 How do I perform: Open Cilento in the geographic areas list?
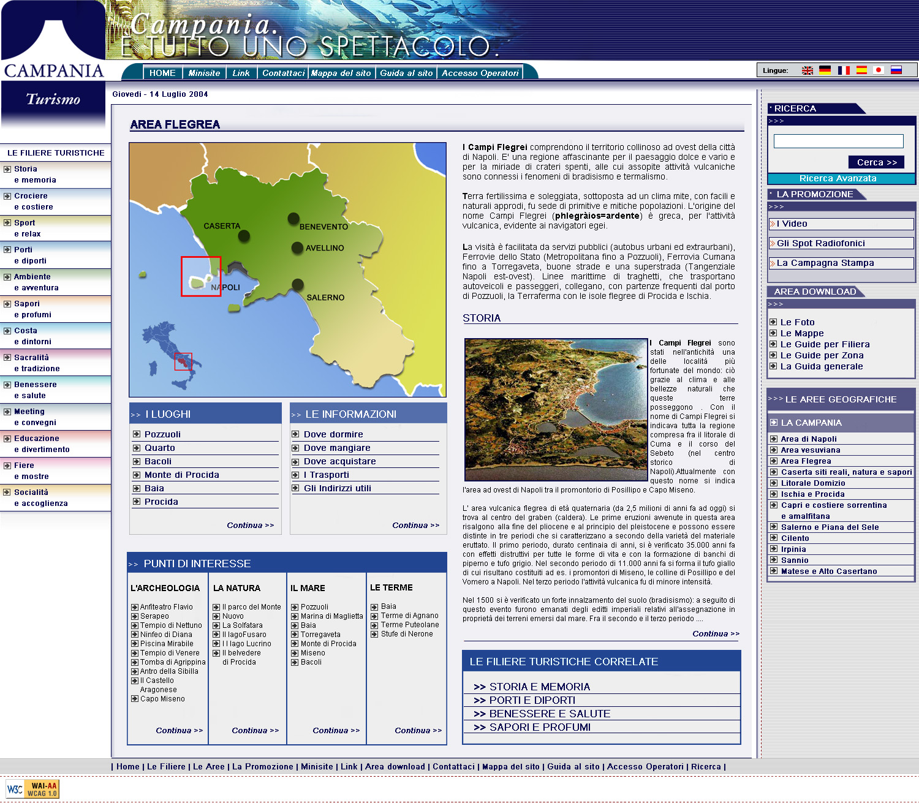(795, 538)
